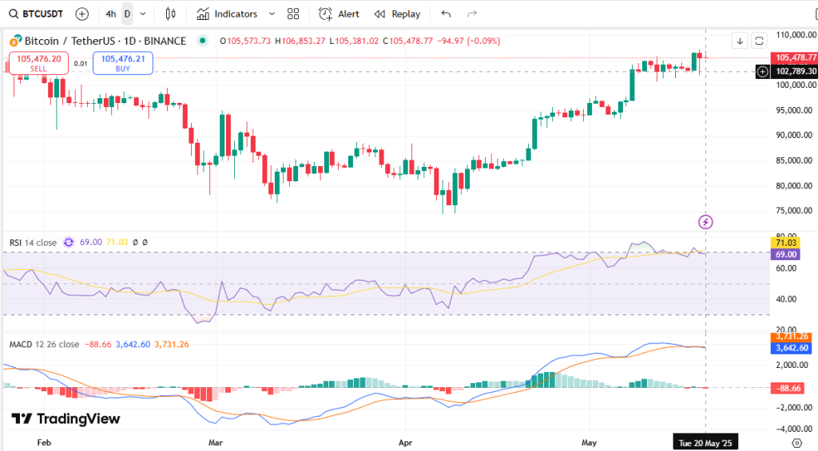Click the green market status dot
Screen dimensions: 818x451
202,41
